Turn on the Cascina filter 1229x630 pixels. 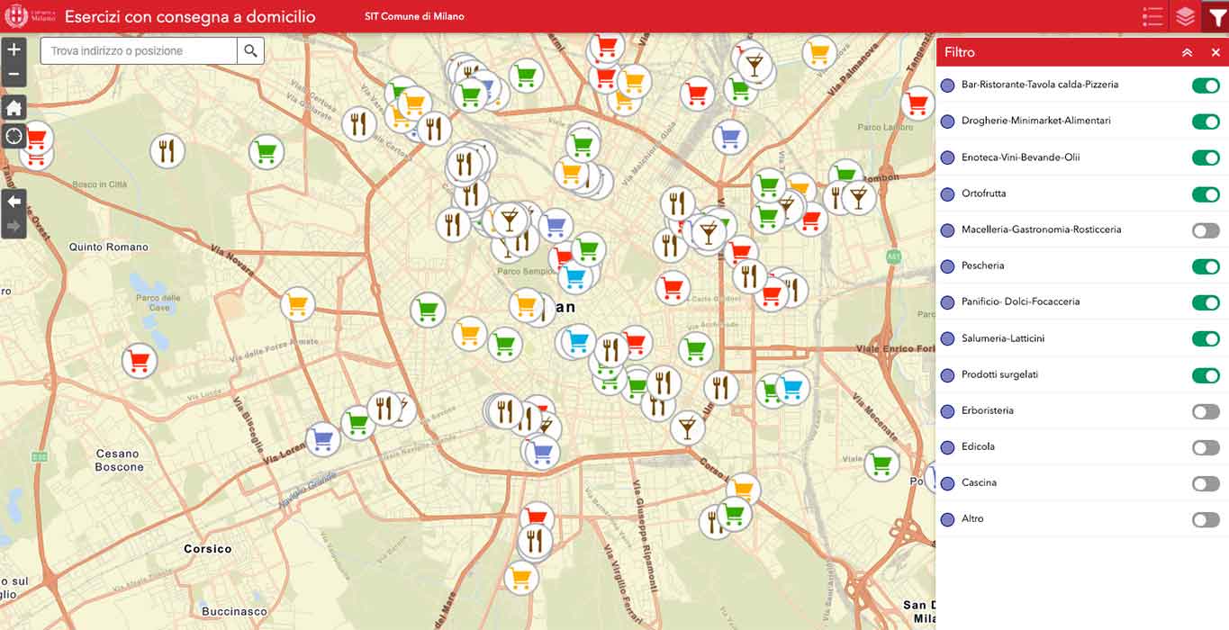click(1206, 483)
